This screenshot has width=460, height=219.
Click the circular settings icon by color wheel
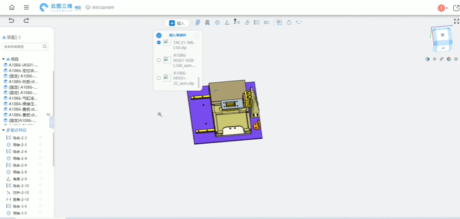[x=456, y=59]
